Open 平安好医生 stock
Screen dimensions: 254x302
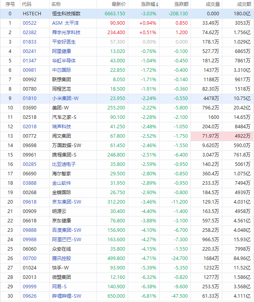pos(64,42)
